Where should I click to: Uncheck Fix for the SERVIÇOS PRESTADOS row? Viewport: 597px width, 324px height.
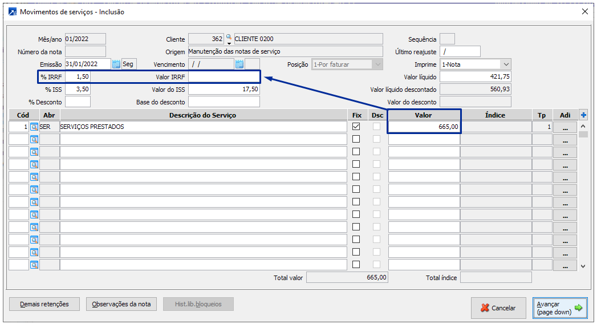(356, 127)
